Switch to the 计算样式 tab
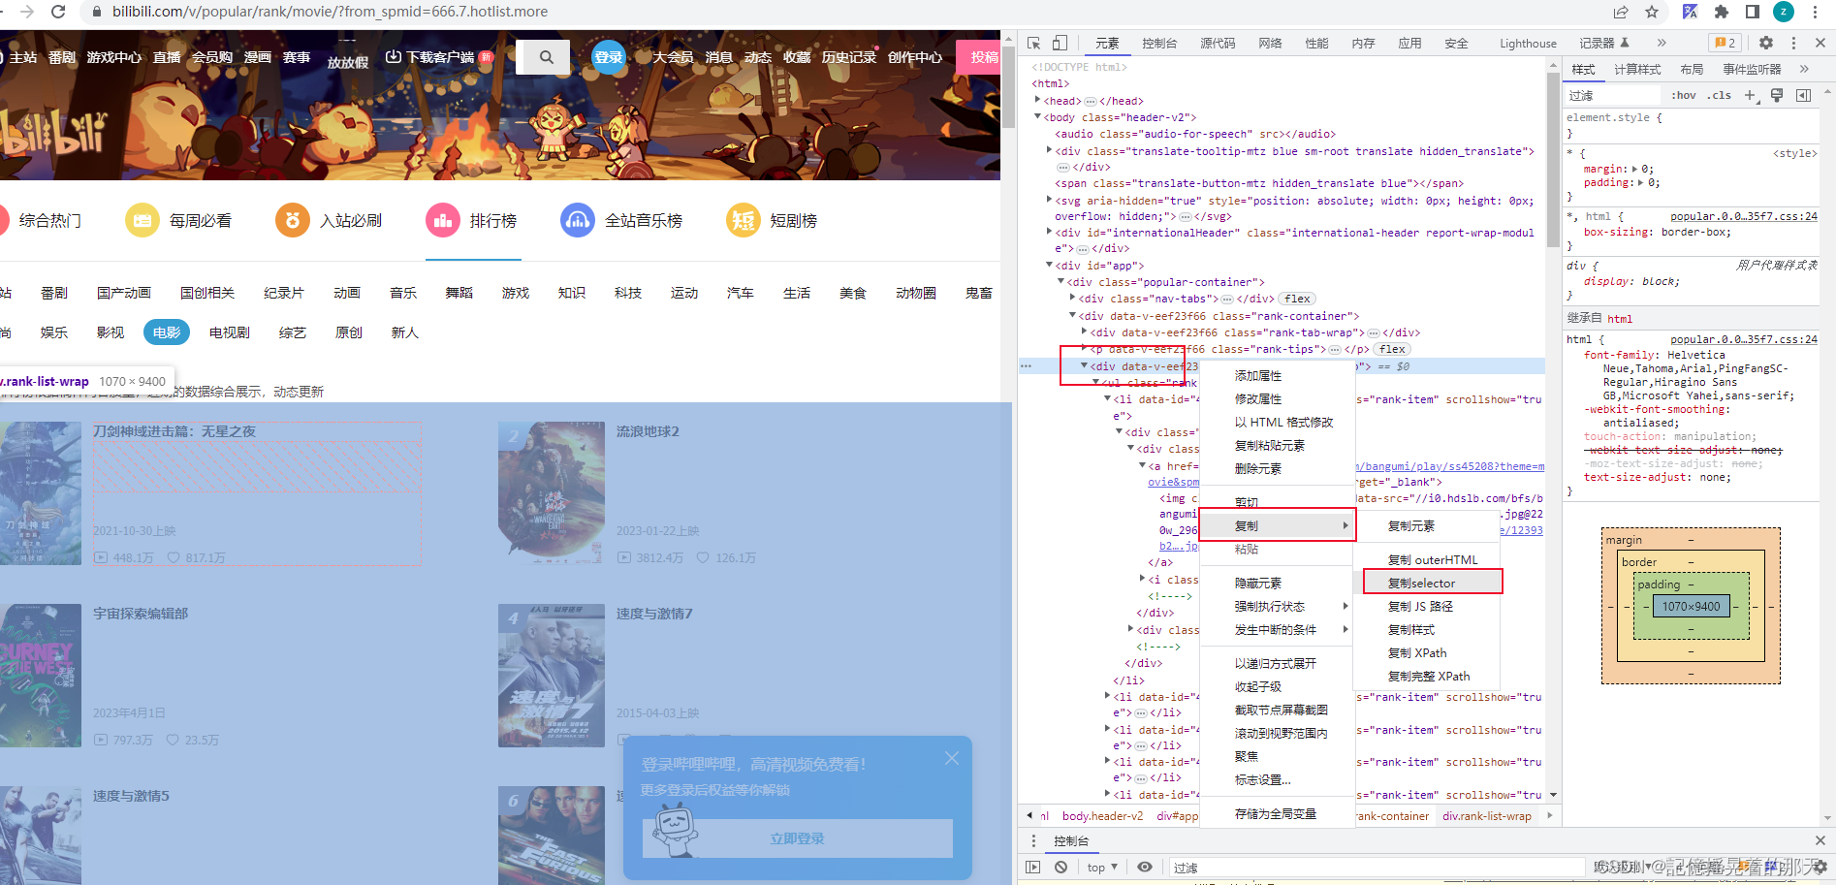 1637,69
